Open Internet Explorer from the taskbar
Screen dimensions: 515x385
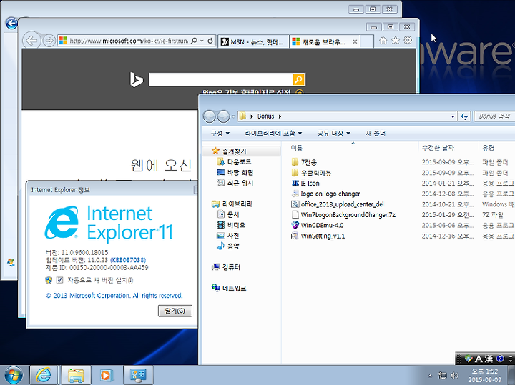[44, 375]
